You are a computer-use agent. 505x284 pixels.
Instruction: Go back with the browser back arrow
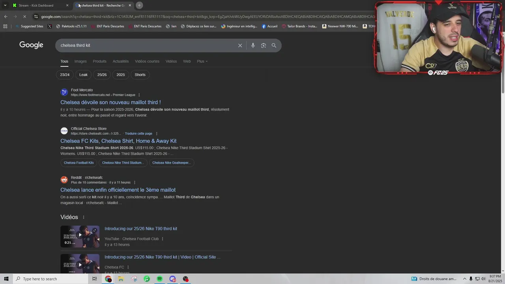coord(6,17)
